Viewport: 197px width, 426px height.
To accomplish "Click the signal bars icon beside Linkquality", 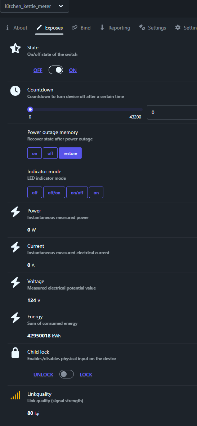I will [15, 395].
